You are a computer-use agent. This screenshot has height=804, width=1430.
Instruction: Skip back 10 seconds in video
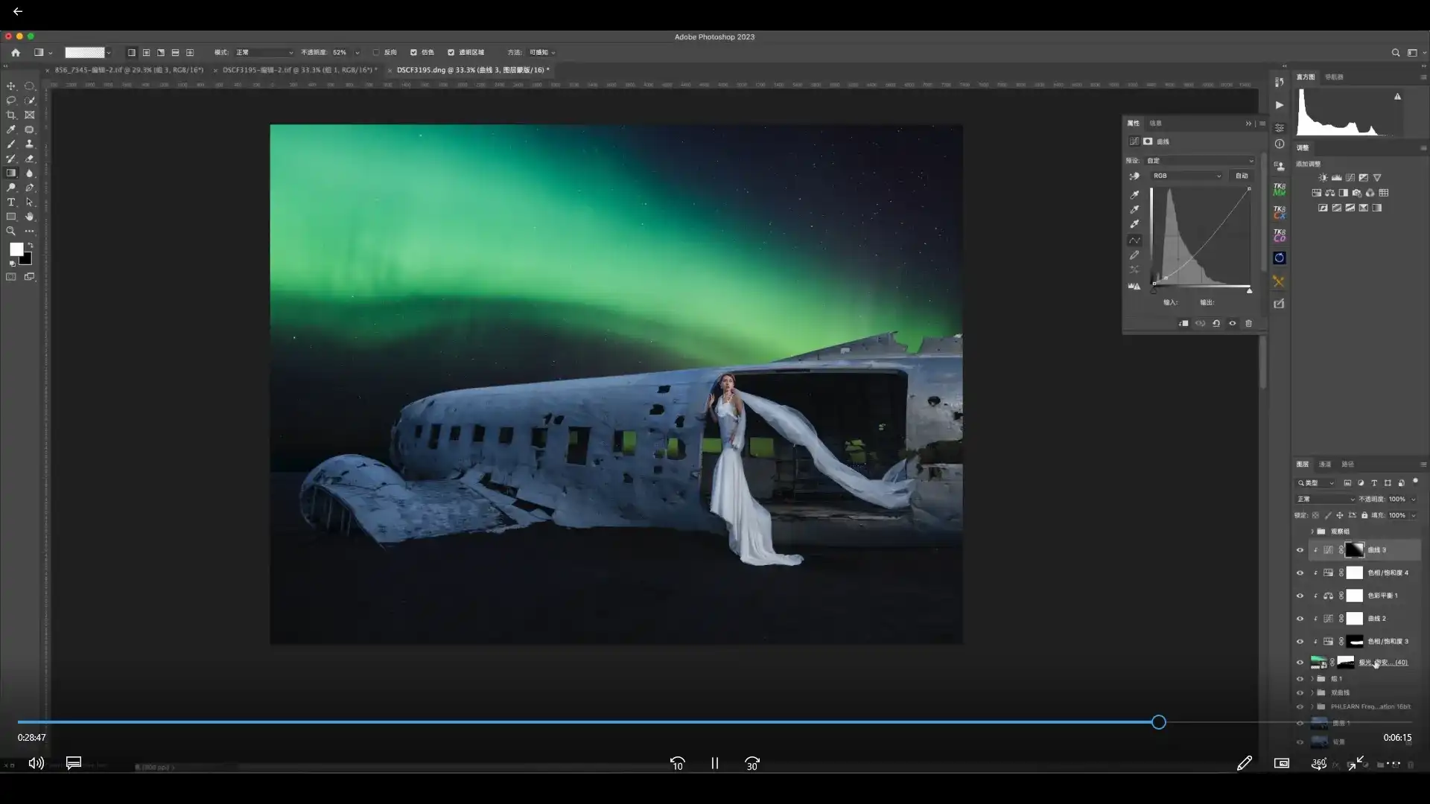point(677,764)
